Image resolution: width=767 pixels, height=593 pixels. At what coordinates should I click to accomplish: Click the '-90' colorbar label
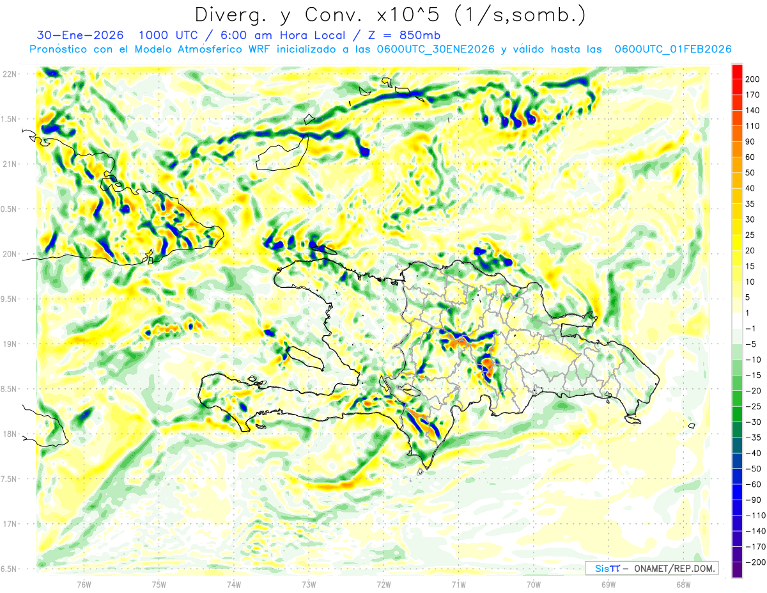pos(755,500)
